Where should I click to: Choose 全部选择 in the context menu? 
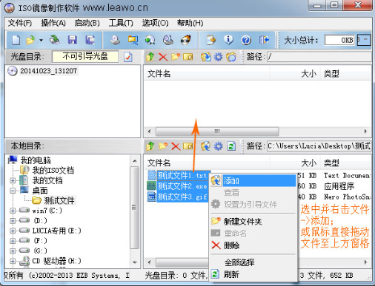click(253, 262)
